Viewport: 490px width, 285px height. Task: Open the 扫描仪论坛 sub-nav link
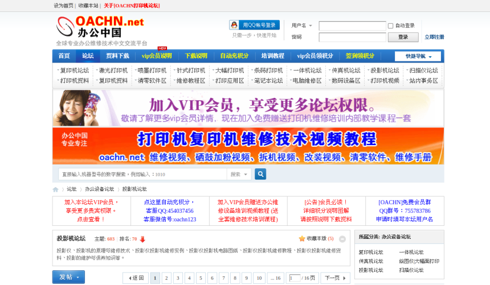[423, 71]
